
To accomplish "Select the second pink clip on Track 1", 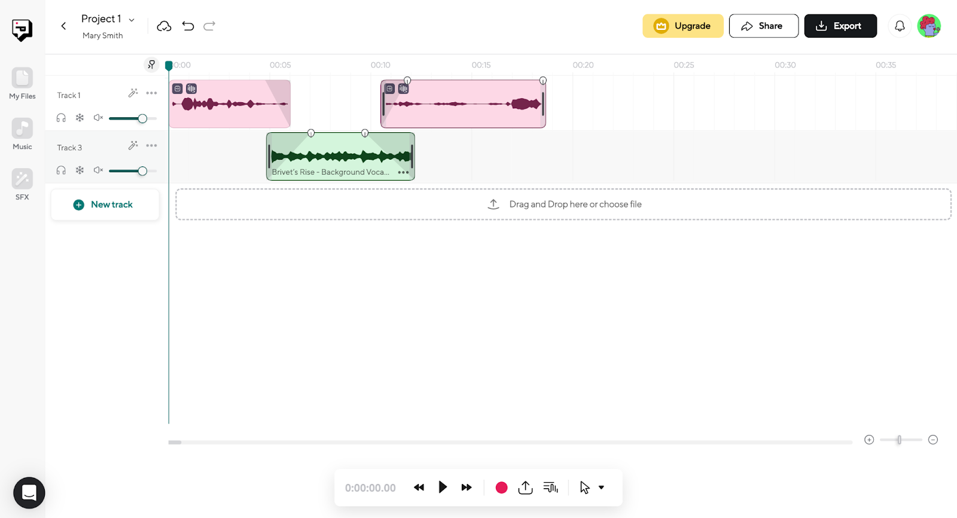I will [463, 104].
